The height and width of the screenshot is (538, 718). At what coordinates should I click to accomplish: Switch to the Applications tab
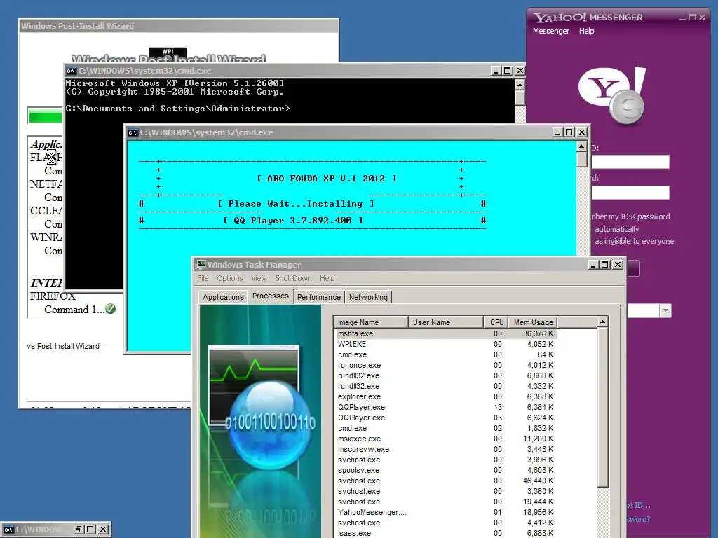(223, 297)
